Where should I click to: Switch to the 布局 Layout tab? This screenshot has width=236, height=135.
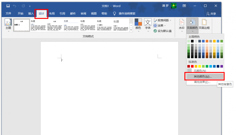point(52,13)
